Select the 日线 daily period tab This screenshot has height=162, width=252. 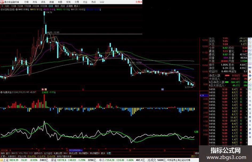click(x=51, y=6)
